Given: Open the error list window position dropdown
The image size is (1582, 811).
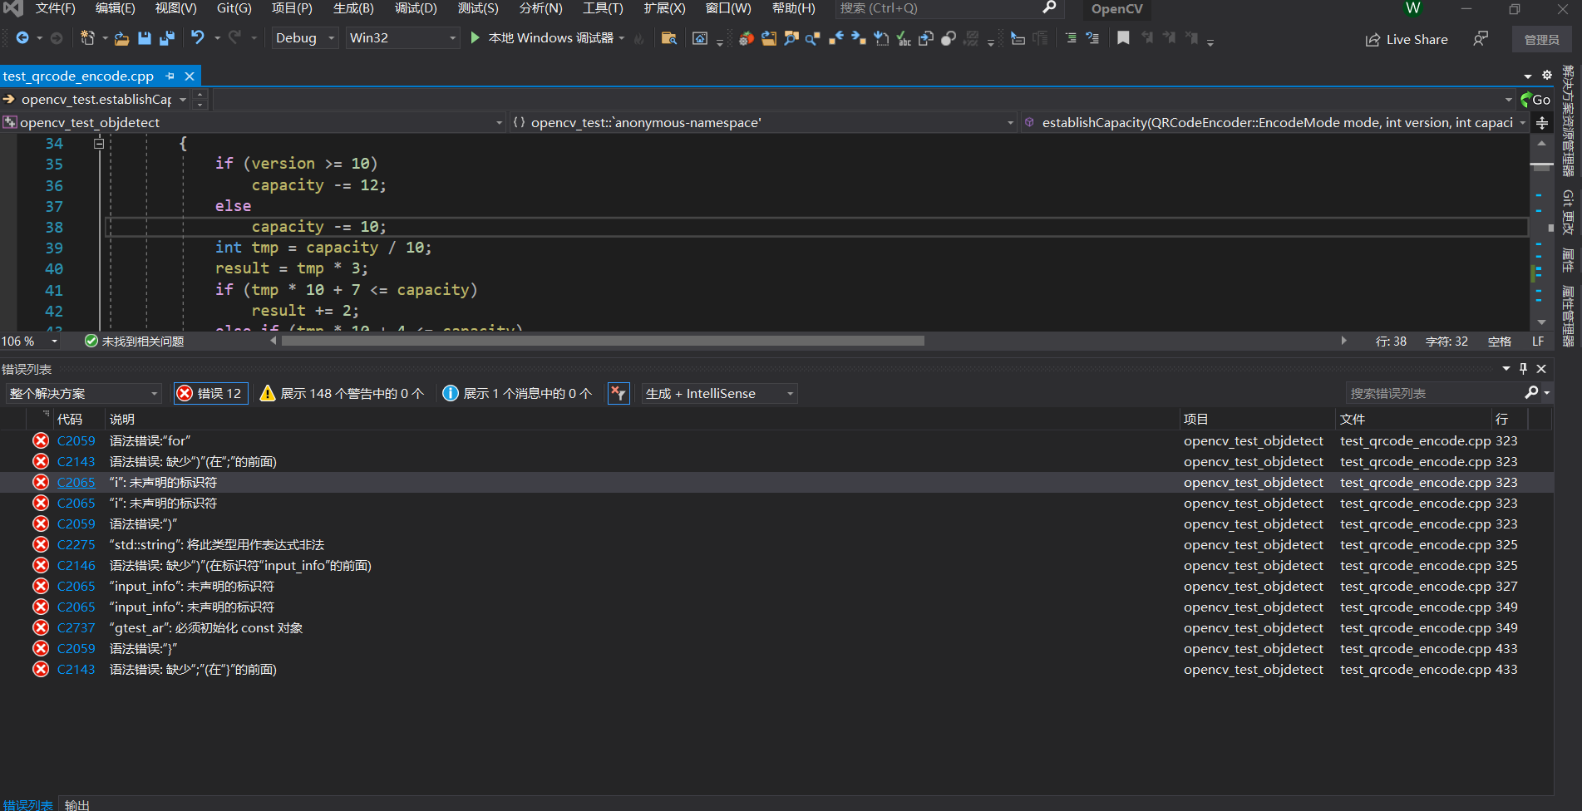Looking at the screenshot, I should click(1506, 368).
